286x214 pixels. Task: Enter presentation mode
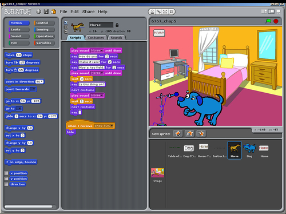(279, 11)
